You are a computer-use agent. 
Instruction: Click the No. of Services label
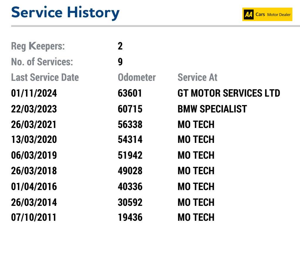pyautogui.click(x=42, y=62)
